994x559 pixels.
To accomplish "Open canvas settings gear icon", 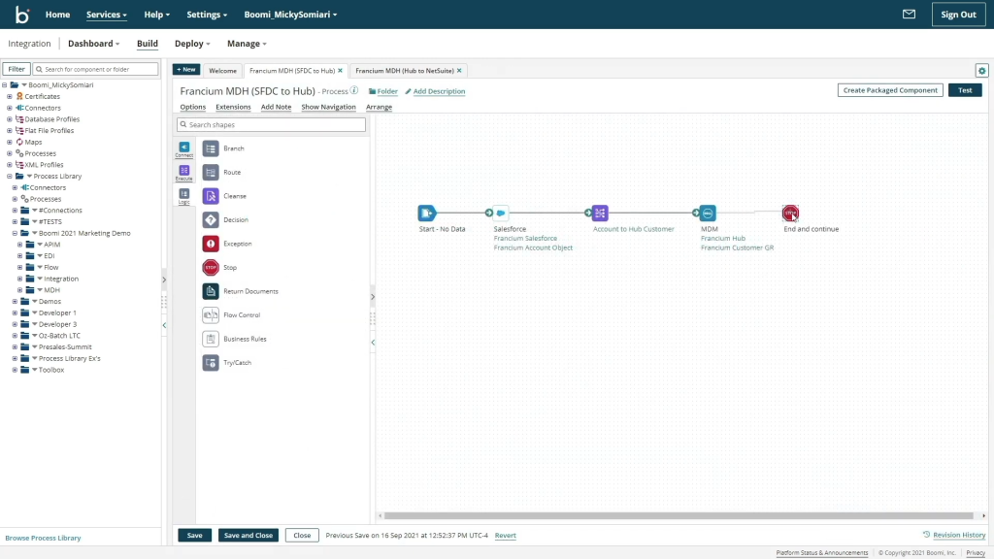I will tap(981, 70).
